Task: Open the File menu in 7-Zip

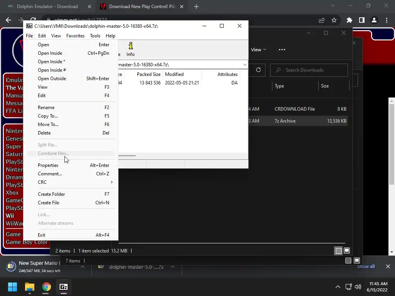Action: [x=29, y=36]
